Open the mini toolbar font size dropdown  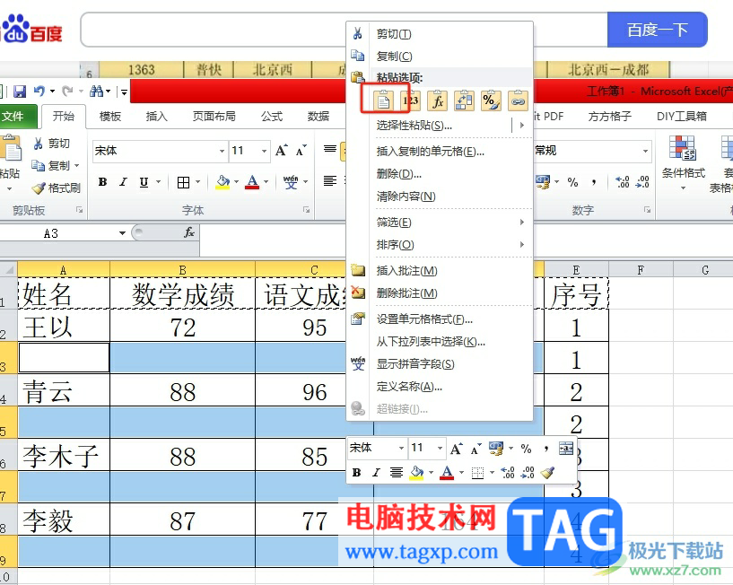tap(440, 448)
